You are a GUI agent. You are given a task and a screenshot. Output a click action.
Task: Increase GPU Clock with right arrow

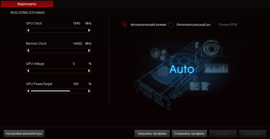[x=89, y=30]
